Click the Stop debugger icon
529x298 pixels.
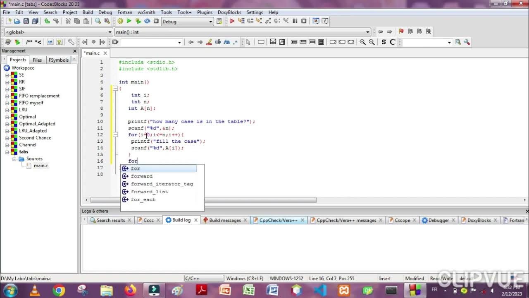click(x=304, y=21)
